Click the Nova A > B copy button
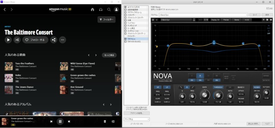This screenshot has width=275, height=128. [206, 20]
